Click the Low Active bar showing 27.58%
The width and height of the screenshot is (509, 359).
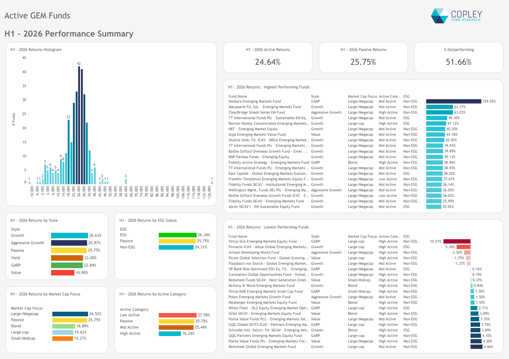click(178, 315)
